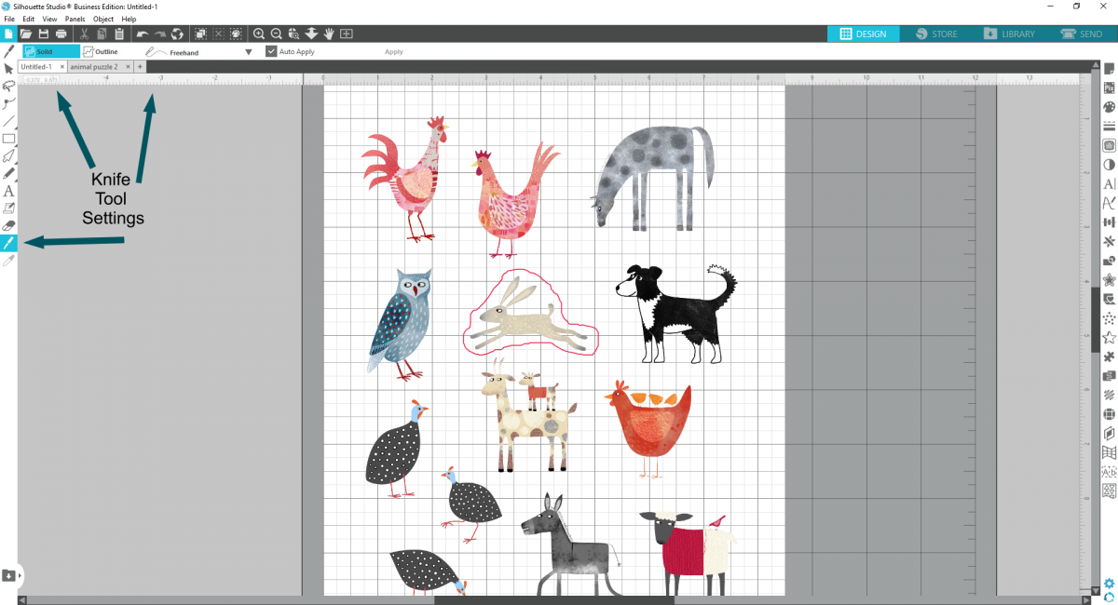The image size is (1118, 605).
Task: Close the animal puzzle 2 tab
Action: click(128, 67)
